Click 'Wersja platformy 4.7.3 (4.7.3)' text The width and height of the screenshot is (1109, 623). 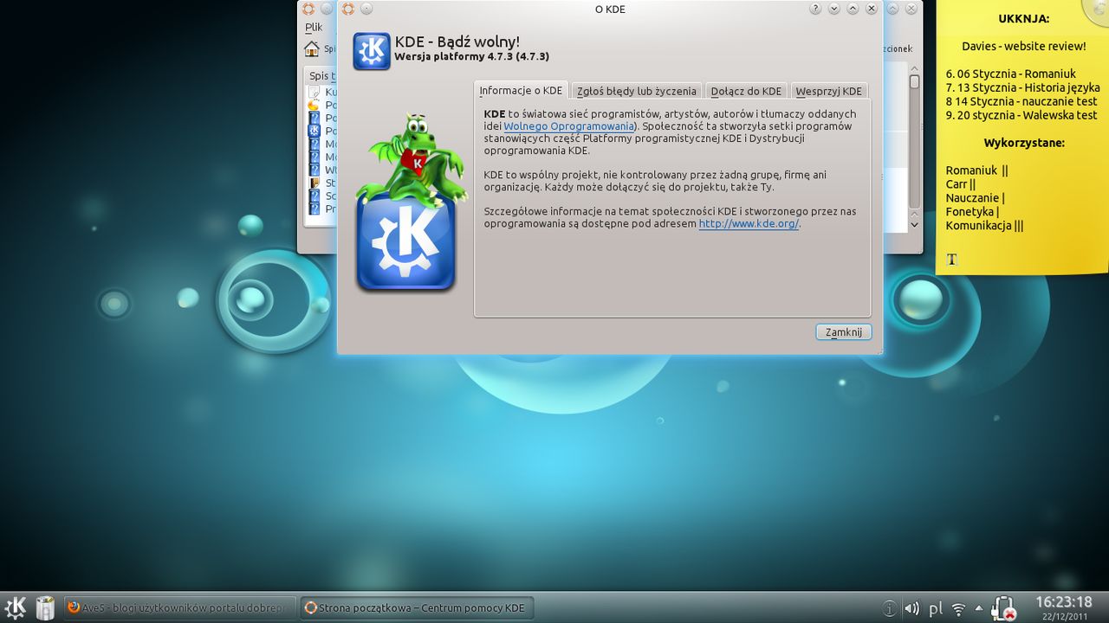tap(471, 56)
